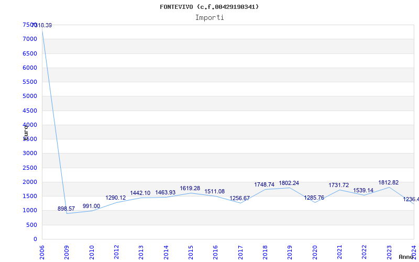The image size is (419, 262).
Task: Click the data label 1290.12
Action: (x=115, y=198)
